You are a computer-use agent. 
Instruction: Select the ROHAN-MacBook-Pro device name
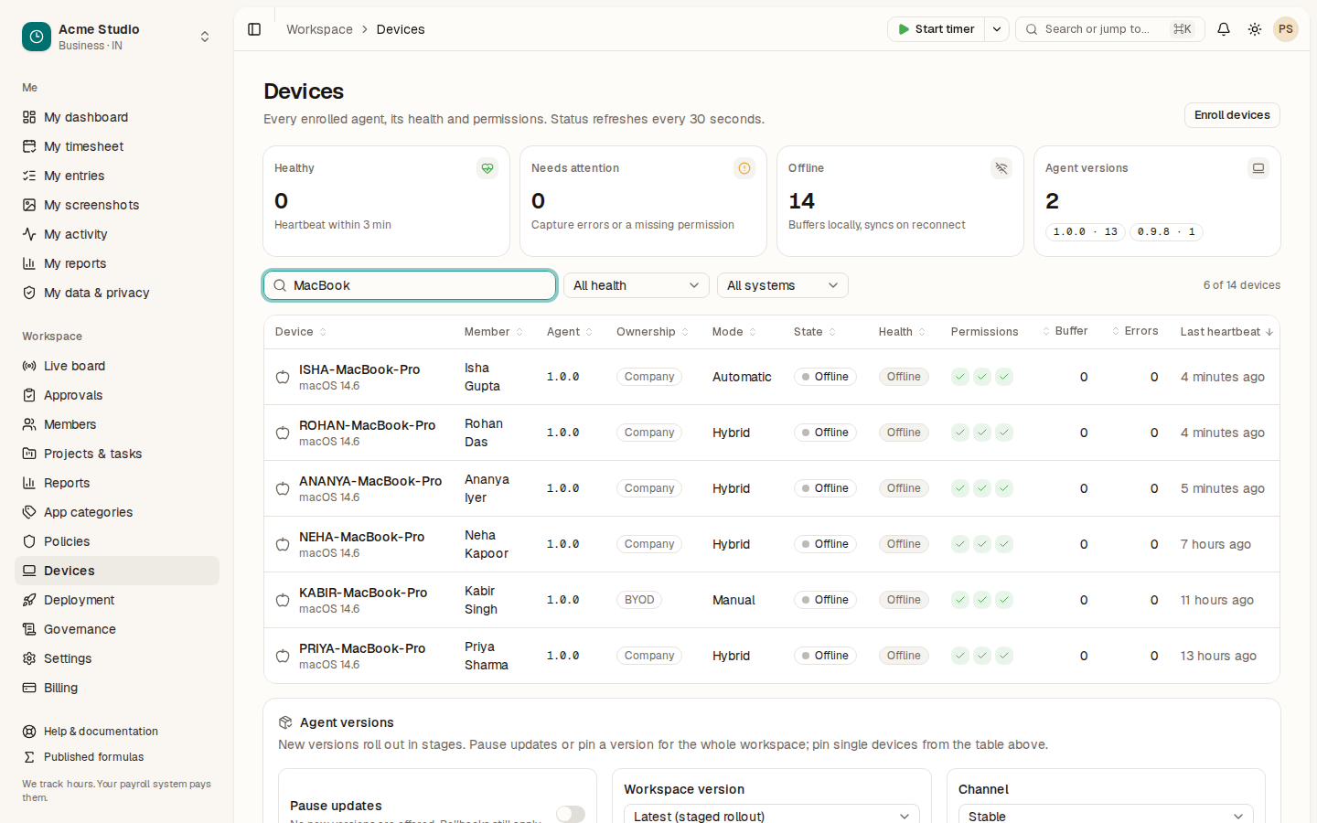point(367,425)
